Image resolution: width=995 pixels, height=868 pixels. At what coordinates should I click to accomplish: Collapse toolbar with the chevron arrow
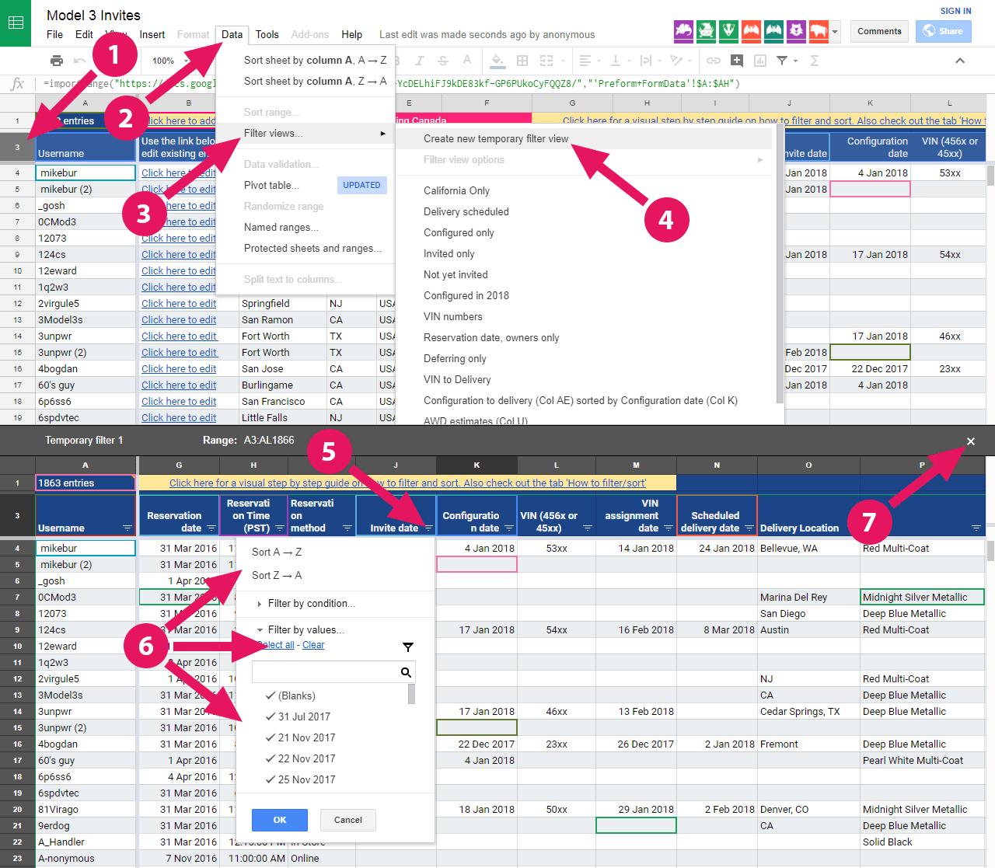(960, 61)
